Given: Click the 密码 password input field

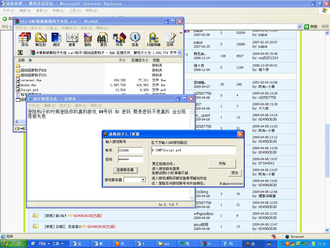Looking at the screenshot, I should click(x=131, y=159).
